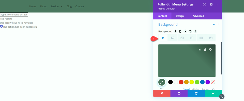Open responsive phone icon for Background
Viewport: 244px width, 101px height.
coord(180,31)
